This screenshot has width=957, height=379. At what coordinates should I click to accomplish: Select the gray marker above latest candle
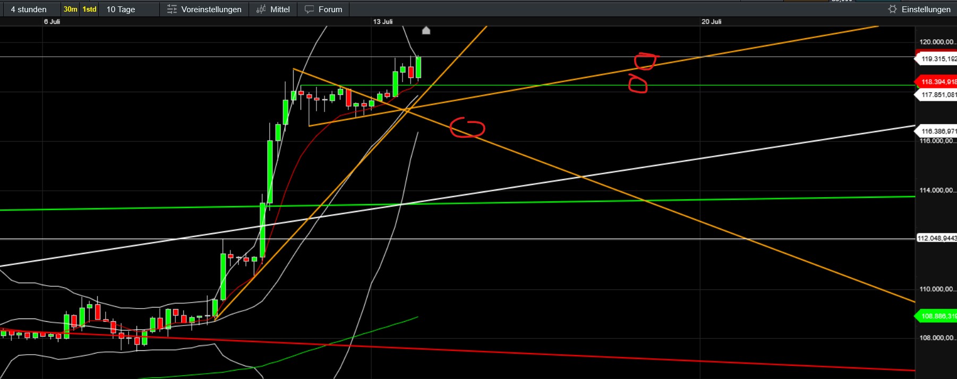tap(426, 31)
